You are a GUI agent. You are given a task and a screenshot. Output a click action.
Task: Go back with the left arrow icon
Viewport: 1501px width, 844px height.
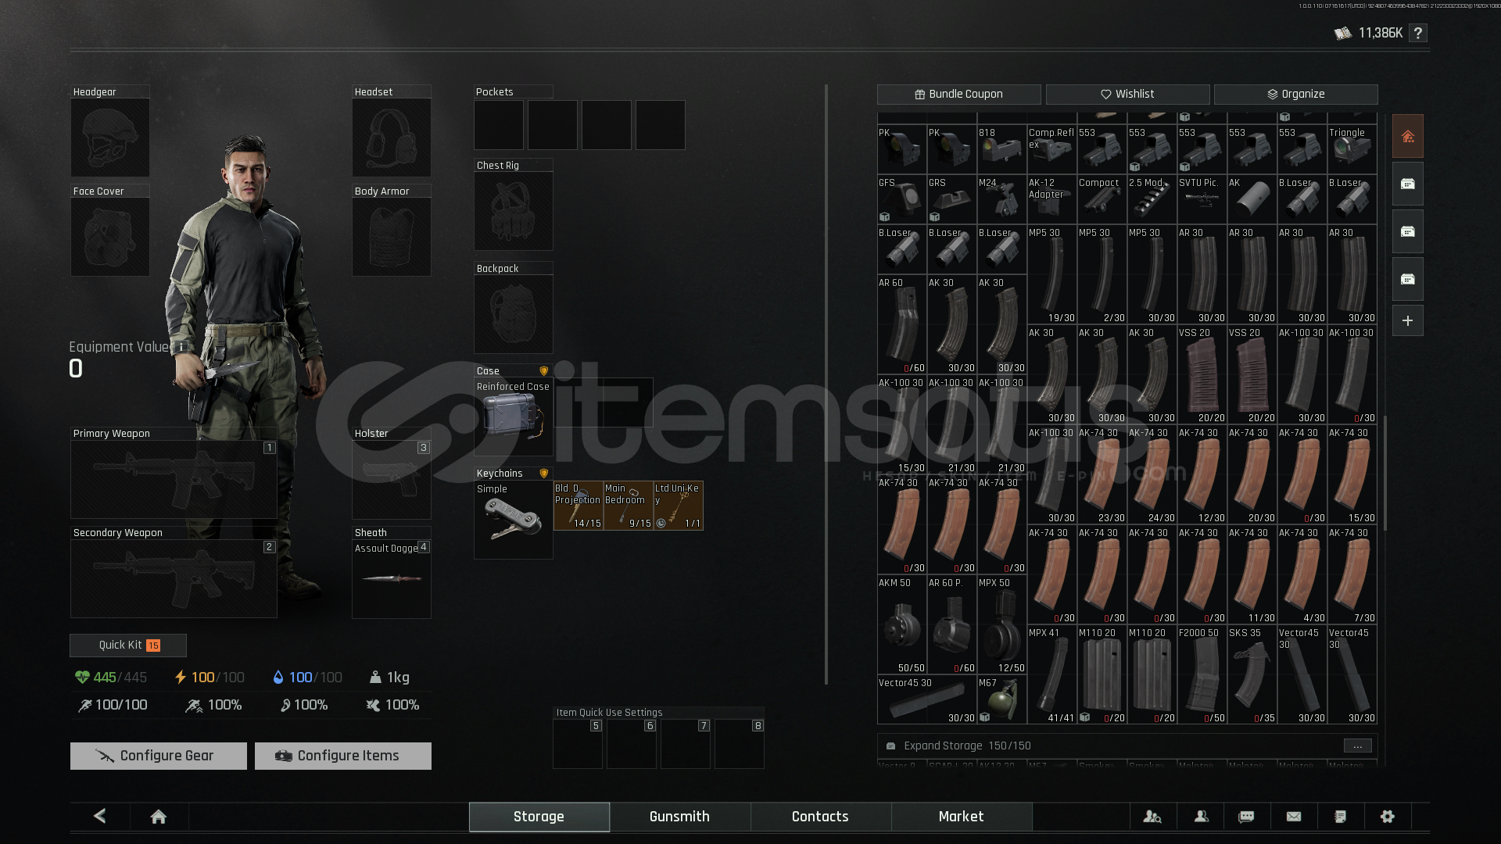tap(100, 816)
